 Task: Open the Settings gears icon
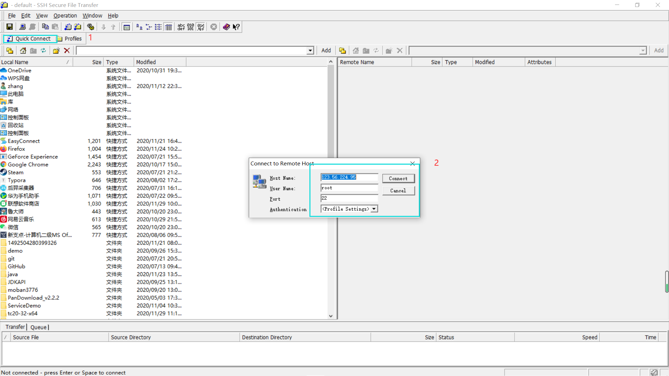[x=91, y=27]
